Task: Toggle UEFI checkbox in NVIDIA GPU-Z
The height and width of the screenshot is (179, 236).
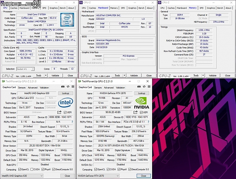Action: pos(141,112)
